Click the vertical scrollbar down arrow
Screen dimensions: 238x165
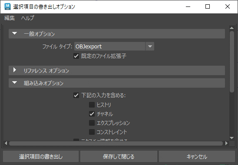(231, 138)
